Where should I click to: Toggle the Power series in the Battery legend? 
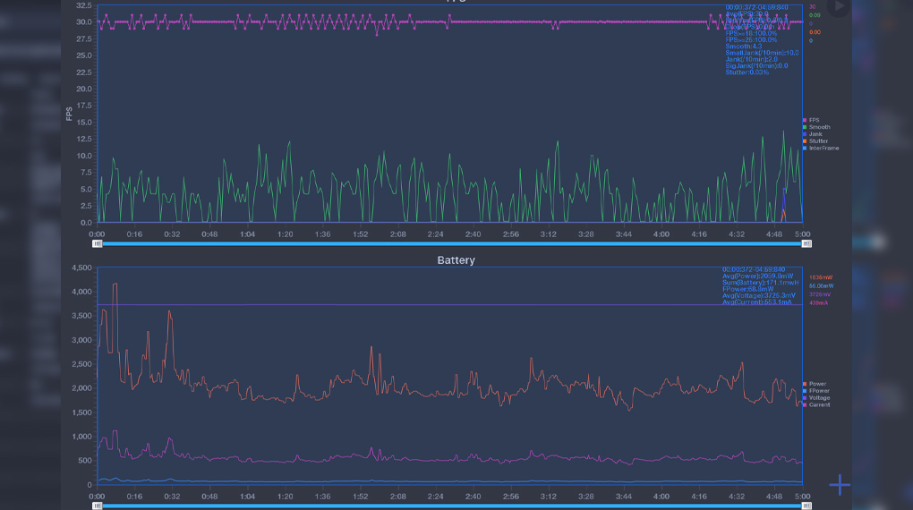(815, 384)
